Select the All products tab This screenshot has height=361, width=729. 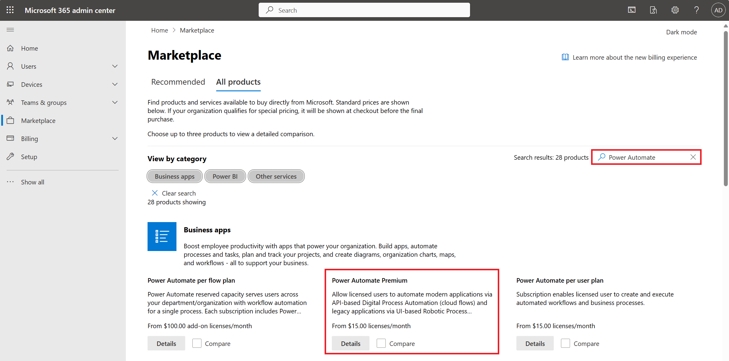[238, 81]
